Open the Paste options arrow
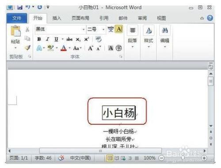 tap(15, 48)
